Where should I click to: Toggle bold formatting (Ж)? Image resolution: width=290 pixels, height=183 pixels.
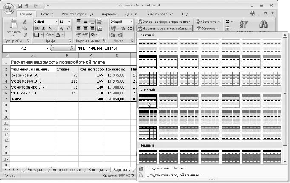point(37,28)
